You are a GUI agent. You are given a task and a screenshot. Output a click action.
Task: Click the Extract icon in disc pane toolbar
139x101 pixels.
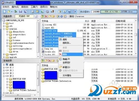58,16
